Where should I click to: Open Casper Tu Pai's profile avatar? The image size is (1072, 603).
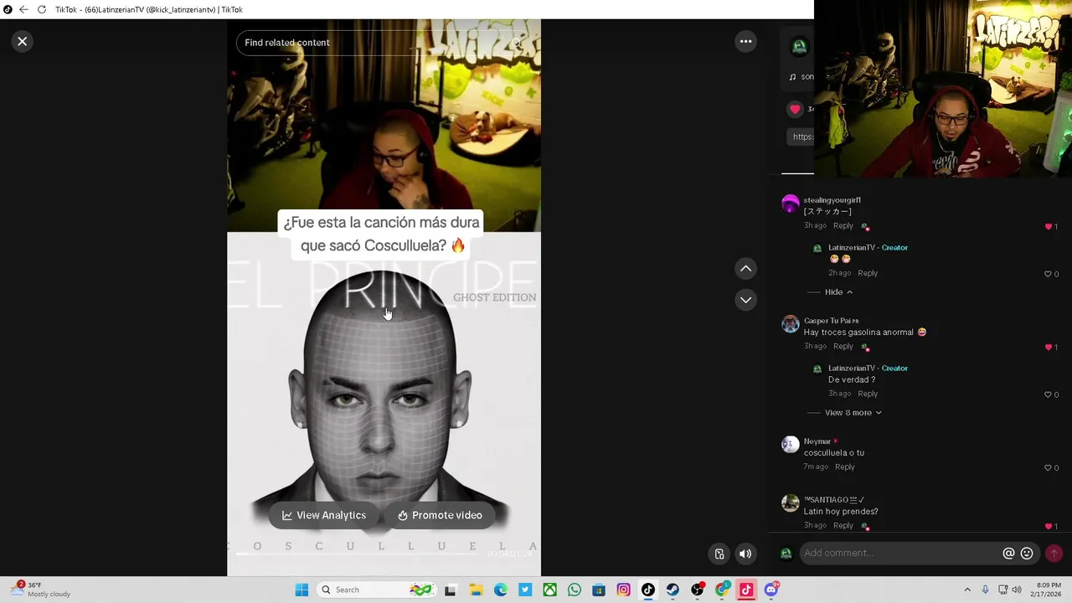(790, 324)
